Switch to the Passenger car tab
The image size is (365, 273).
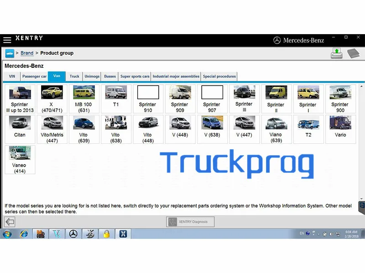(x=34, y=76)
